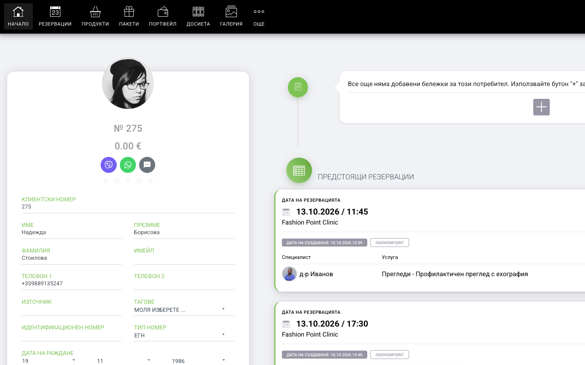Click the upcoming reservations table icon
The width and height of the screenshot is (585, 365).
coord(299,170)
